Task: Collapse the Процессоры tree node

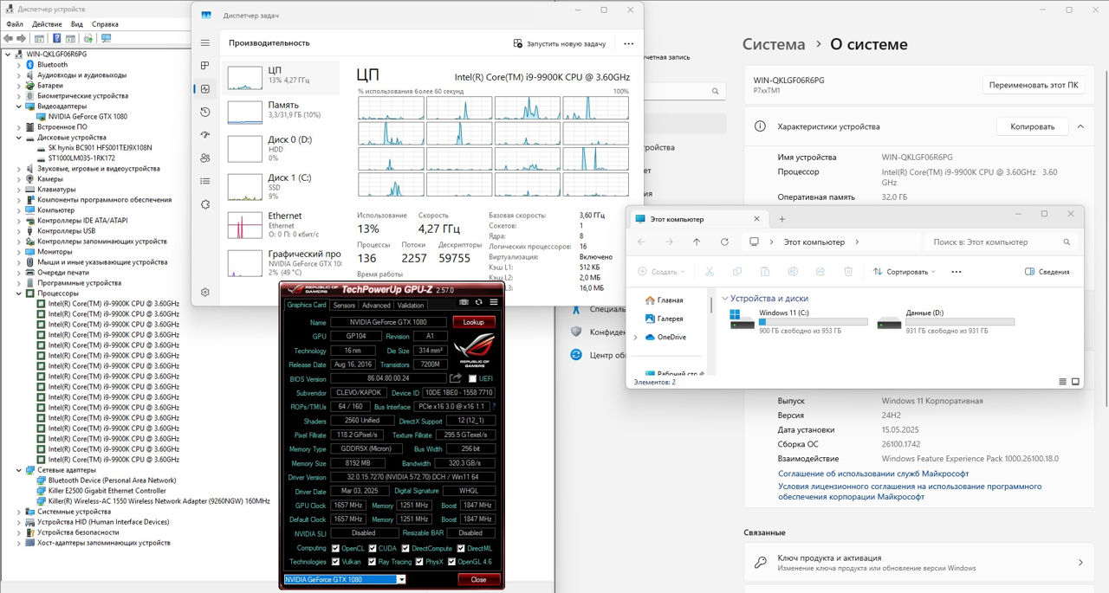Action: [19, 293]
